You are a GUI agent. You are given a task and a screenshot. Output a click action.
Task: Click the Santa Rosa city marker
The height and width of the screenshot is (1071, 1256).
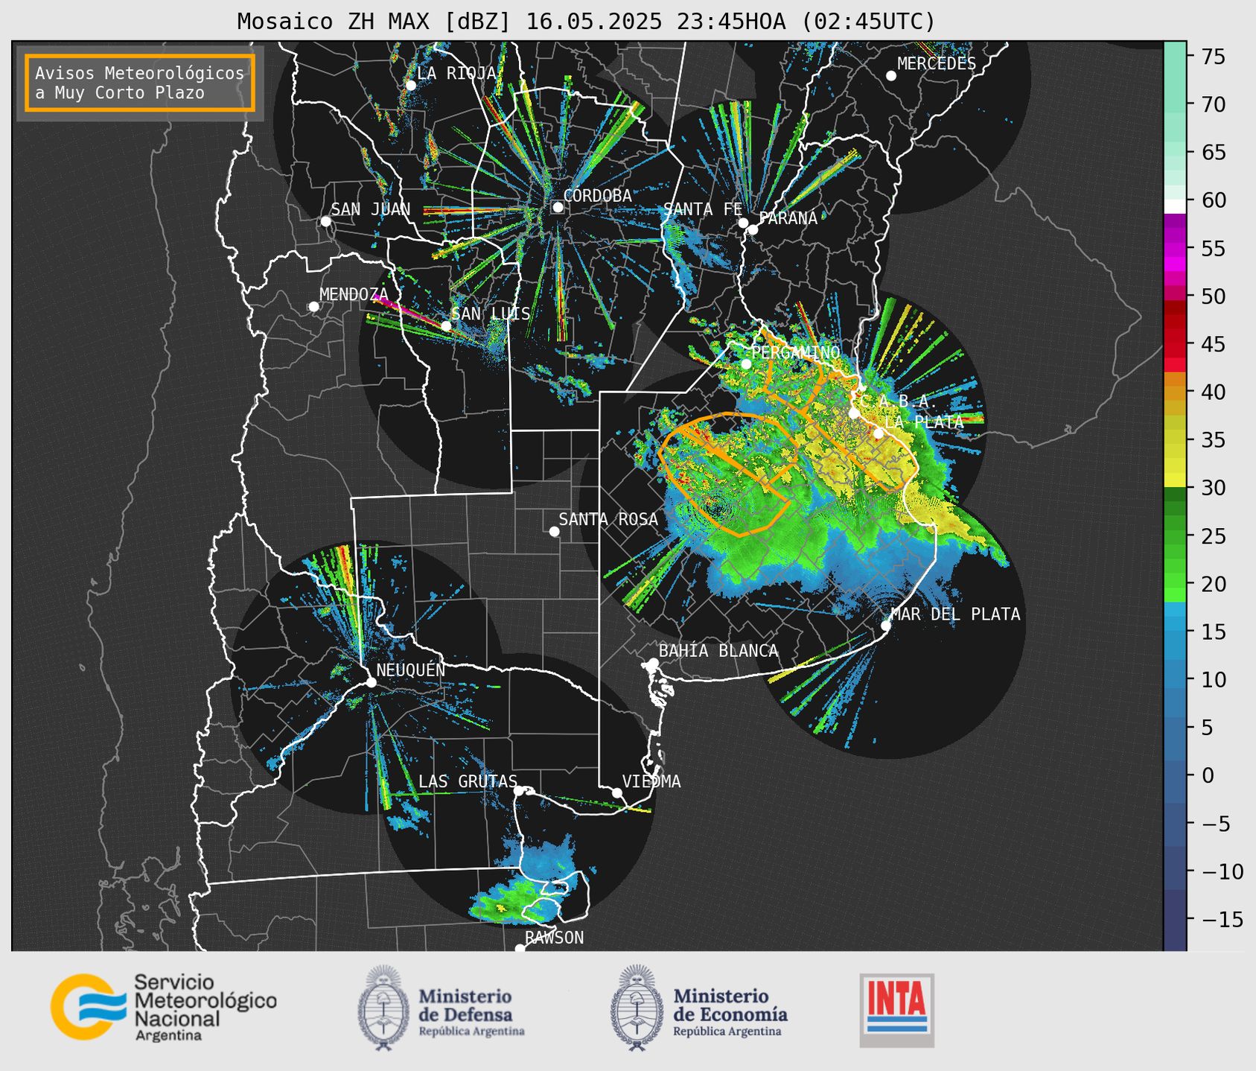554,531
